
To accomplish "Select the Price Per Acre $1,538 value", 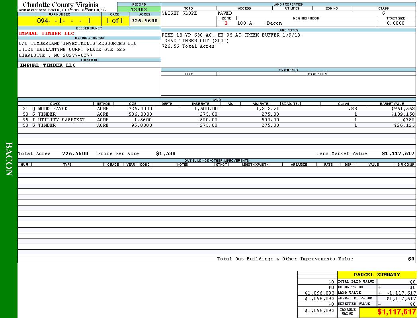I will [x=166, y=153].
